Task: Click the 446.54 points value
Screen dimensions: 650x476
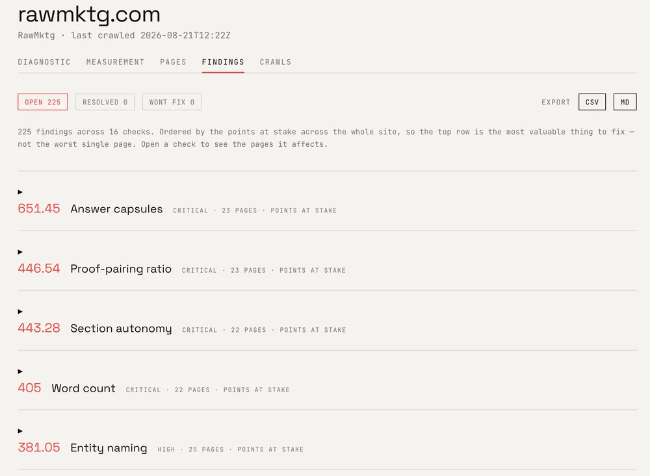Action: [x=39, y=268]
